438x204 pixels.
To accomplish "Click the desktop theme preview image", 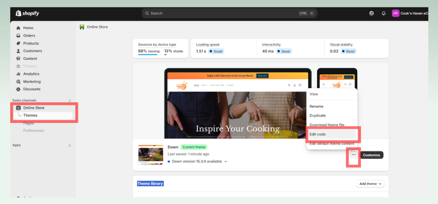I will click(x=238, y=103).
